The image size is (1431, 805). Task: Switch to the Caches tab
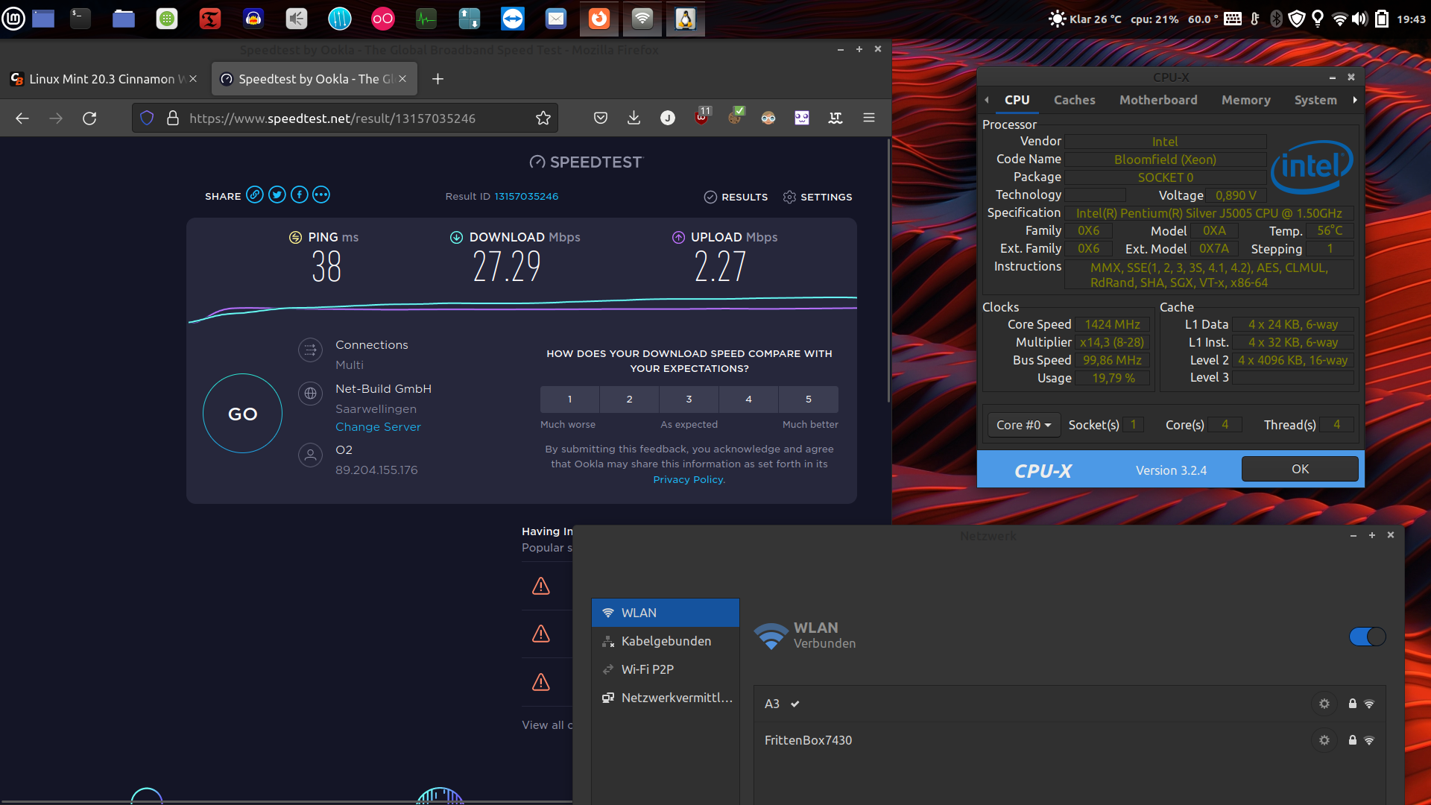1075,100
